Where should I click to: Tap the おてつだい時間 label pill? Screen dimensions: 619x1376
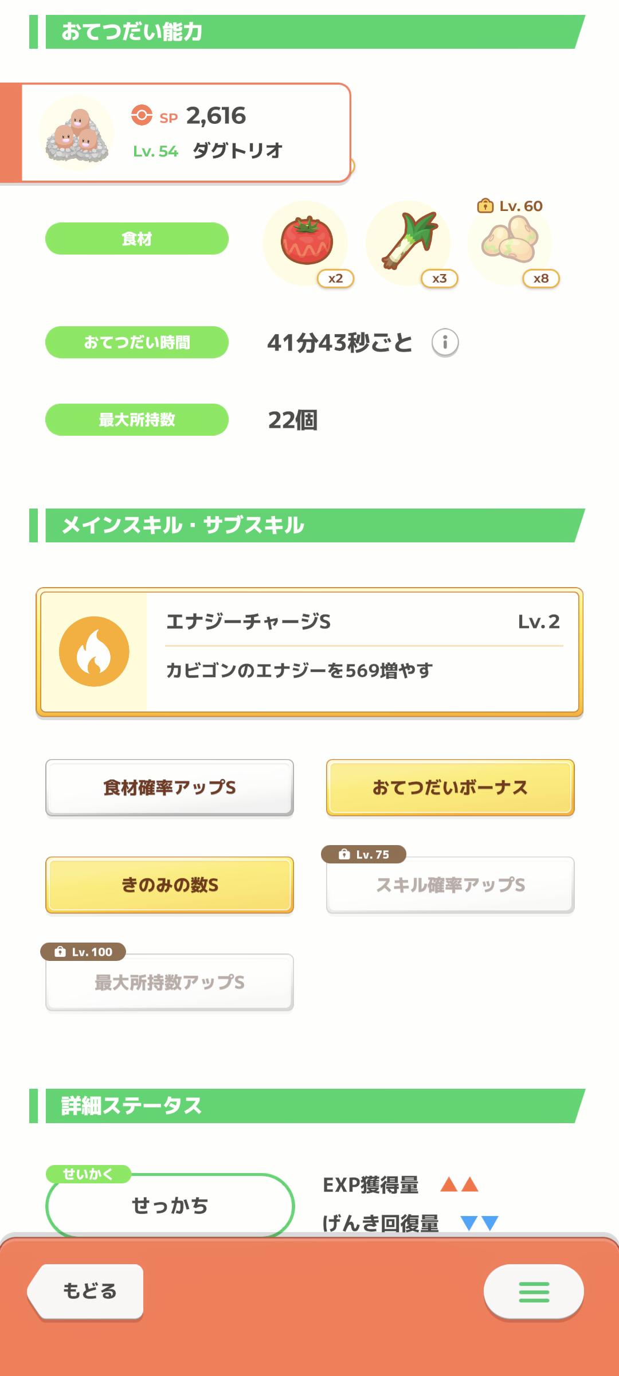click(137, 342)
